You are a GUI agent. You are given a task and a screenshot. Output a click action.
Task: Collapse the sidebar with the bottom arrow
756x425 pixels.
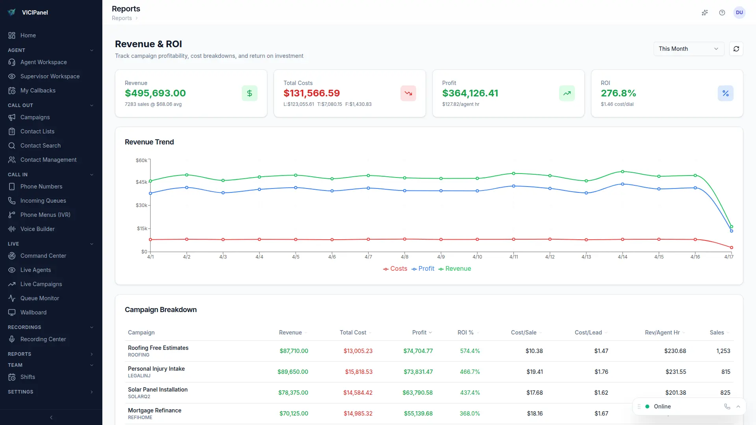[x=51, y=418]
